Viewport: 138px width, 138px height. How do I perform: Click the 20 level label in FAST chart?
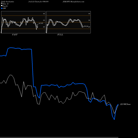tap(44, 27)
